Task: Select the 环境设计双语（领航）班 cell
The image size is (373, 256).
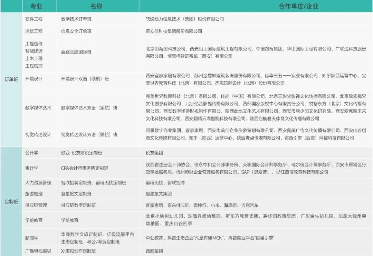Action: [85, 79]
